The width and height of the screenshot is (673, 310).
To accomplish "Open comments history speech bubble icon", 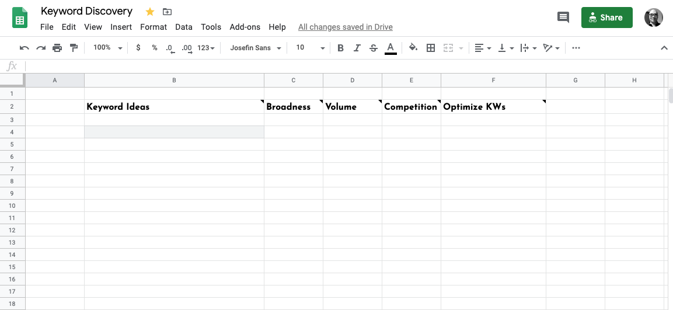I will (x=563, y=18).
